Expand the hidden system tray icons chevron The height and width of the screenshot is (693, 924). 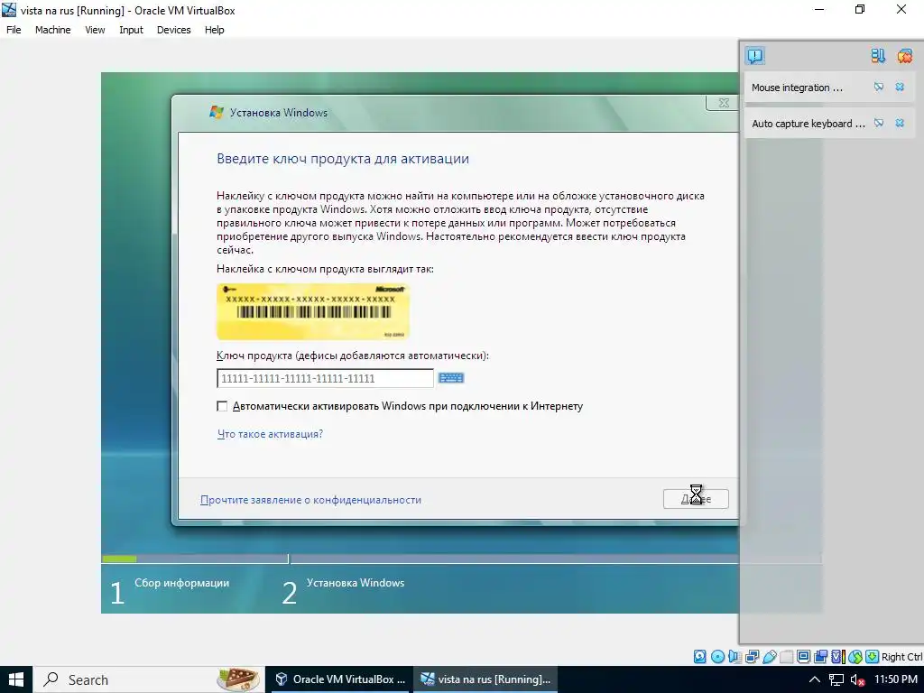pos(815,679)
